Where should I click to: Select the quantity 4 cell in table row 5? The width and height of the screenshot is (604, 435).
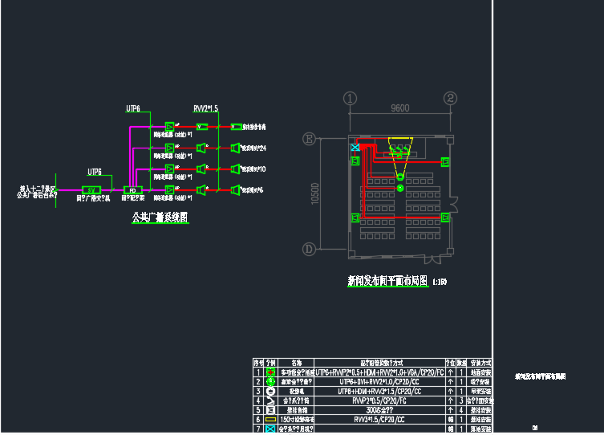click(x=461, y=410)
